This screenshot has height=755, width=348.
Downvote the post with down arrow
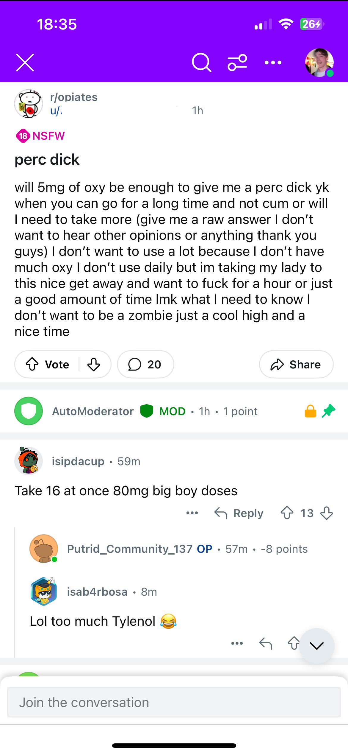94,364
